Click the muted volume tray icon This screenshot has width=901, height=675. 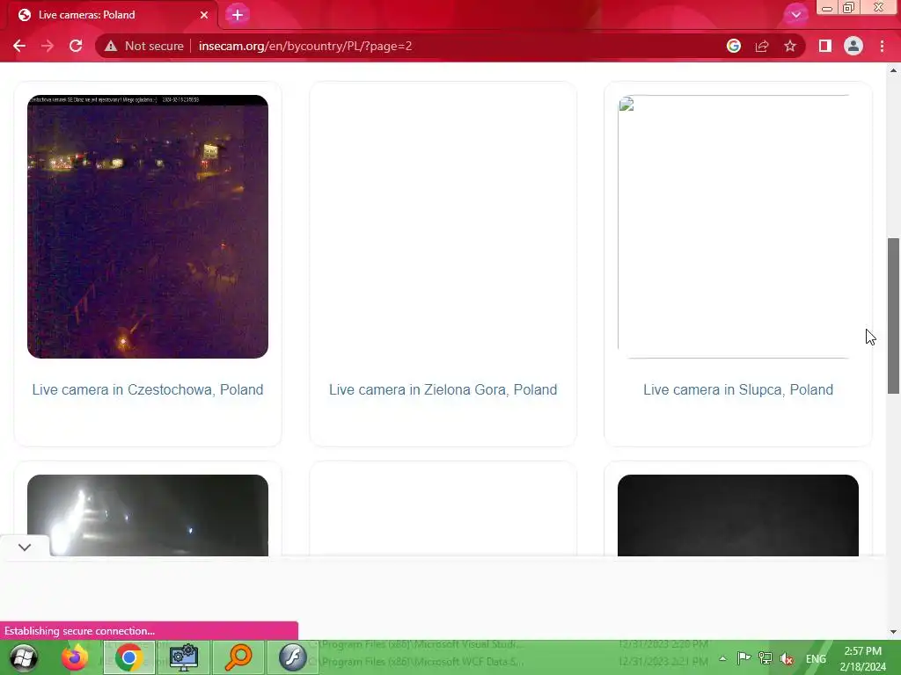tap(787, 659)
